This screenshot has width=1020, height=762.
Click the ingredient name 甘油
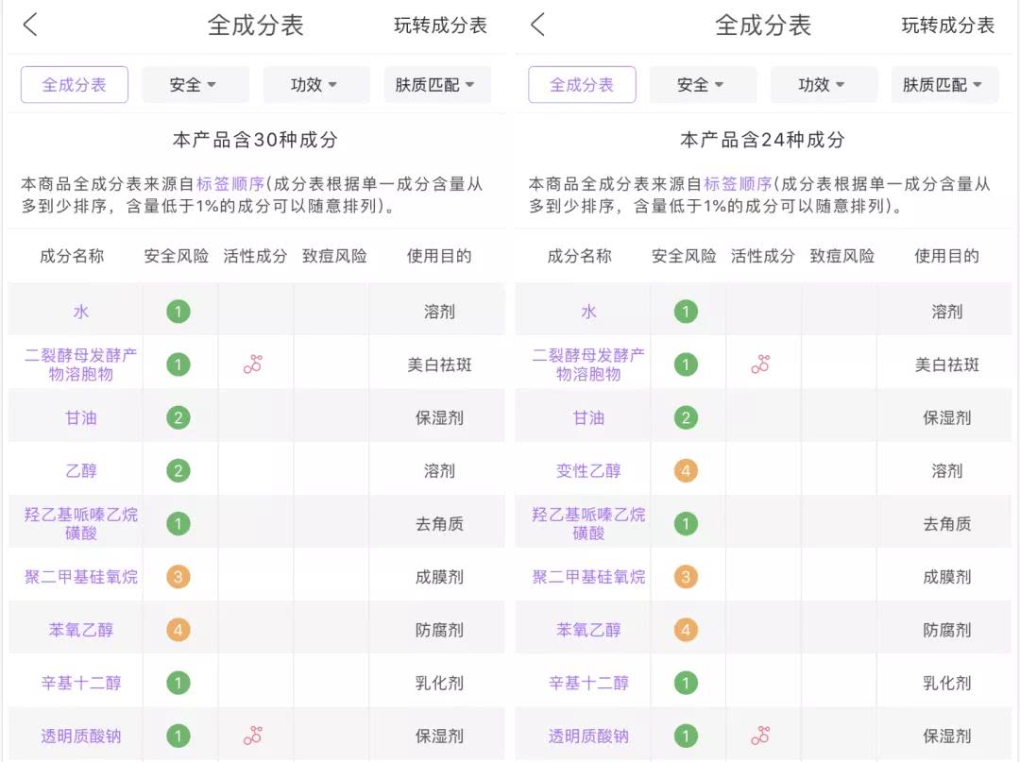tap(80, 417)
